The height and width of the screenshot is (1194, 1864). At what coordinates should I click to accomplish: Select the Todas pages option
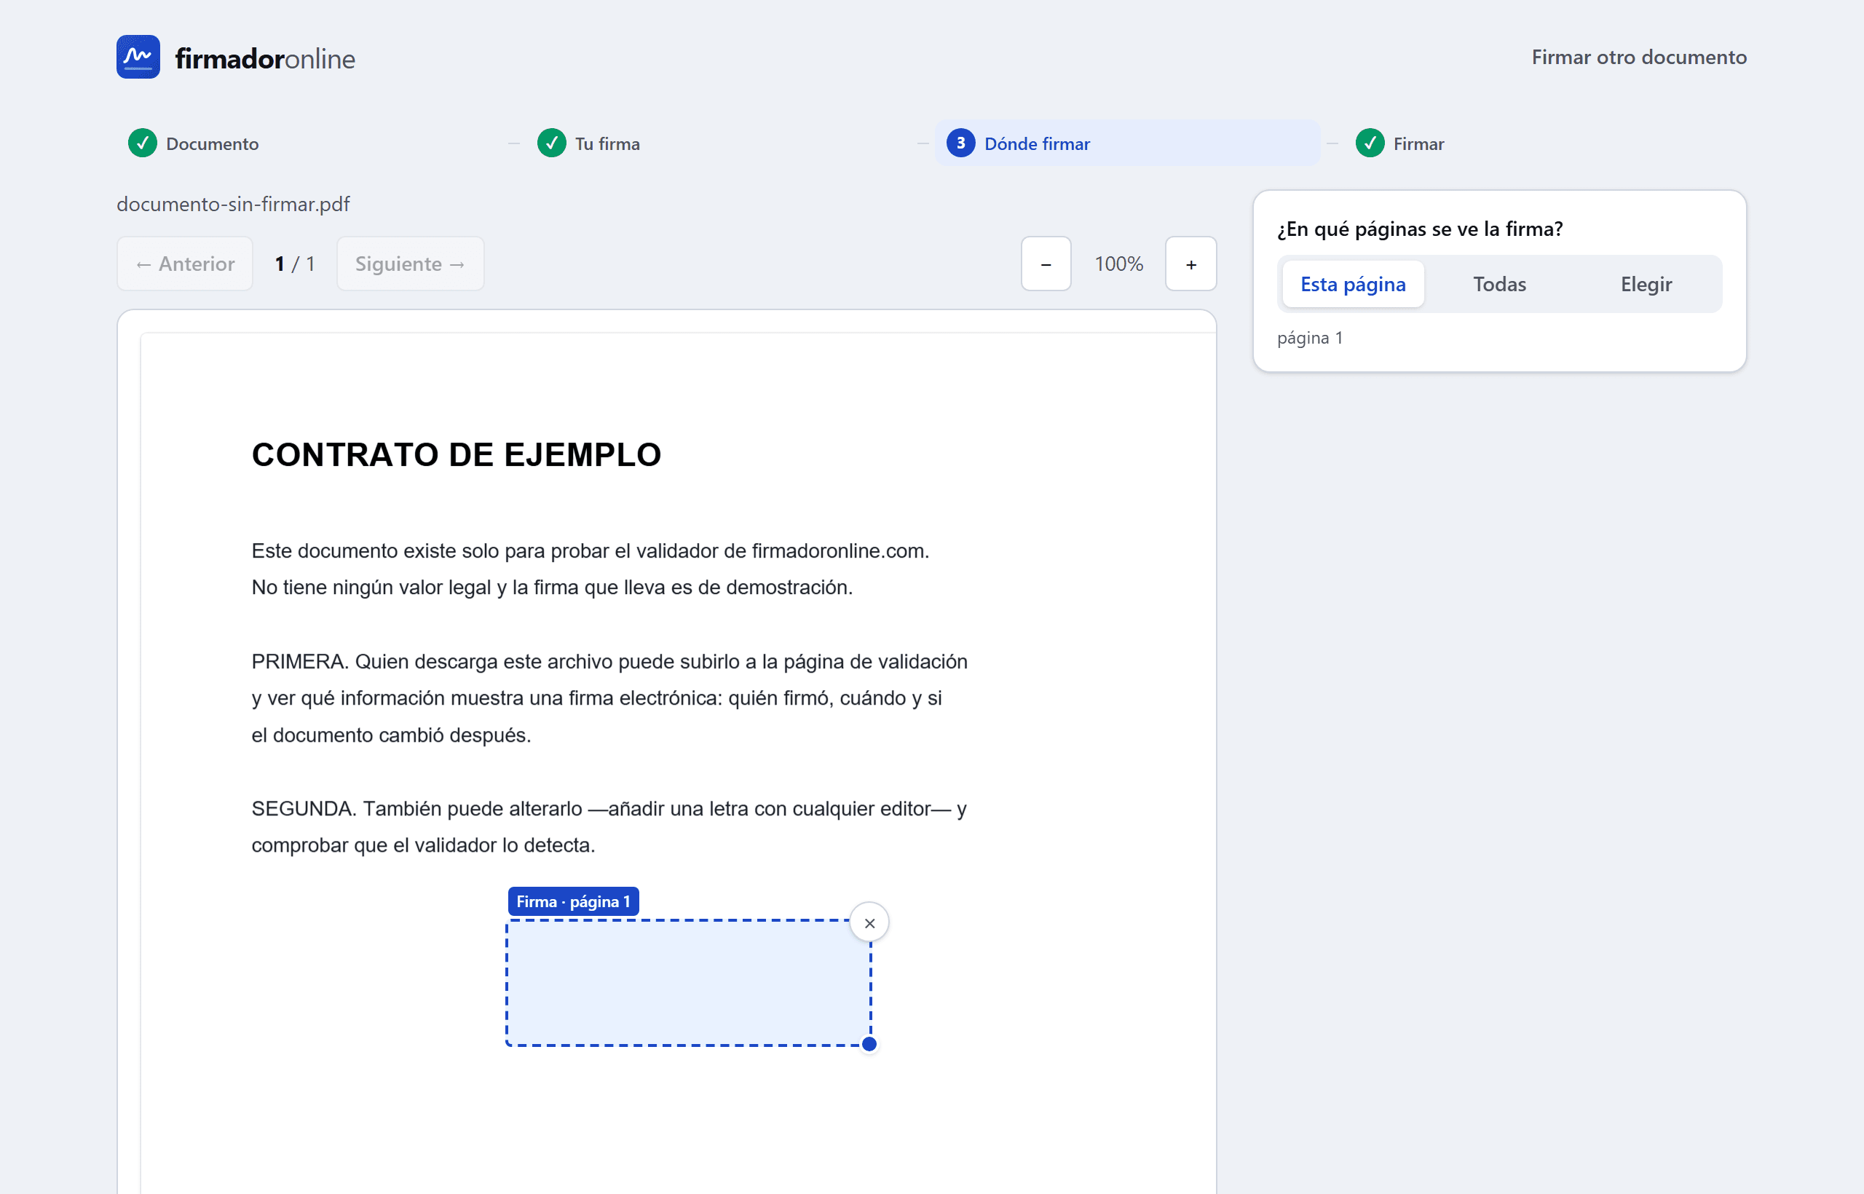point(1500,285)
